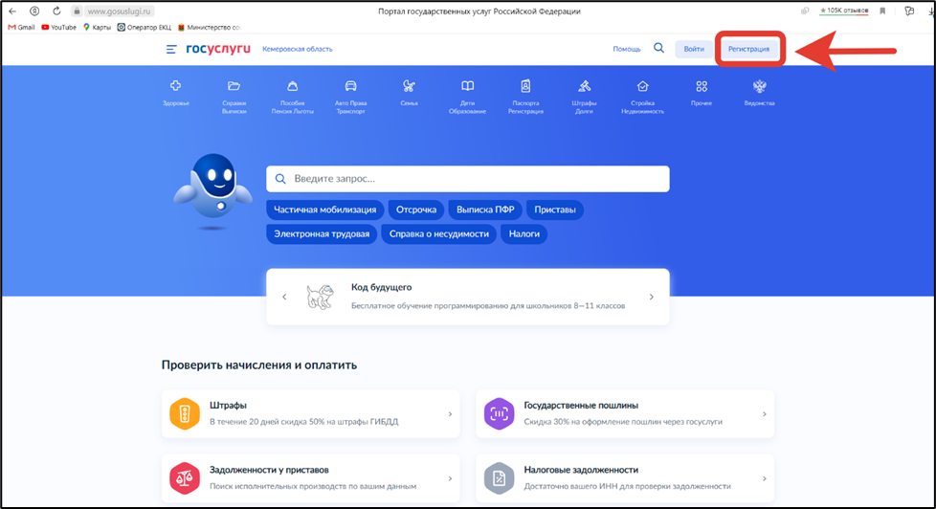Image resolution: width=936 pixels, height=509 pixels.
Task: Open the Код будущего banner
Action: point(467,297)
